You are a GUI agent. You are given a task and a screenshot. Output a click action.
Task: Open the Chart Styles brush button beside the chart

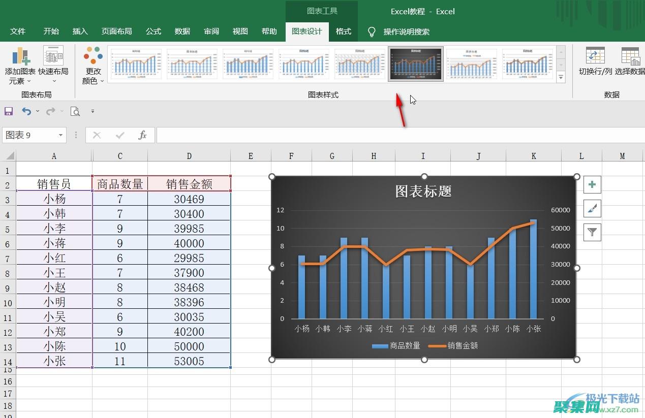(592, 208)
